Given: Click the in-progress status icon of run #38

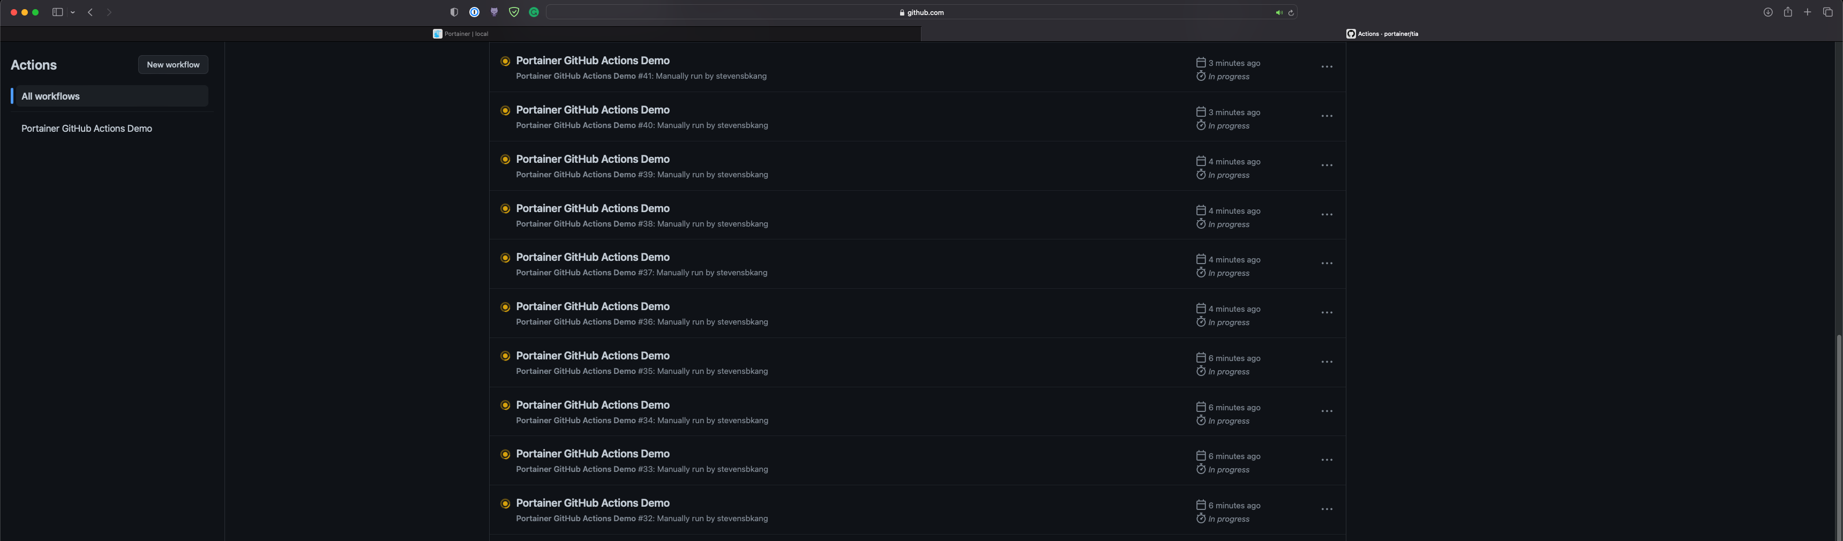Looking at the screenshot, I should click(505, 209).
